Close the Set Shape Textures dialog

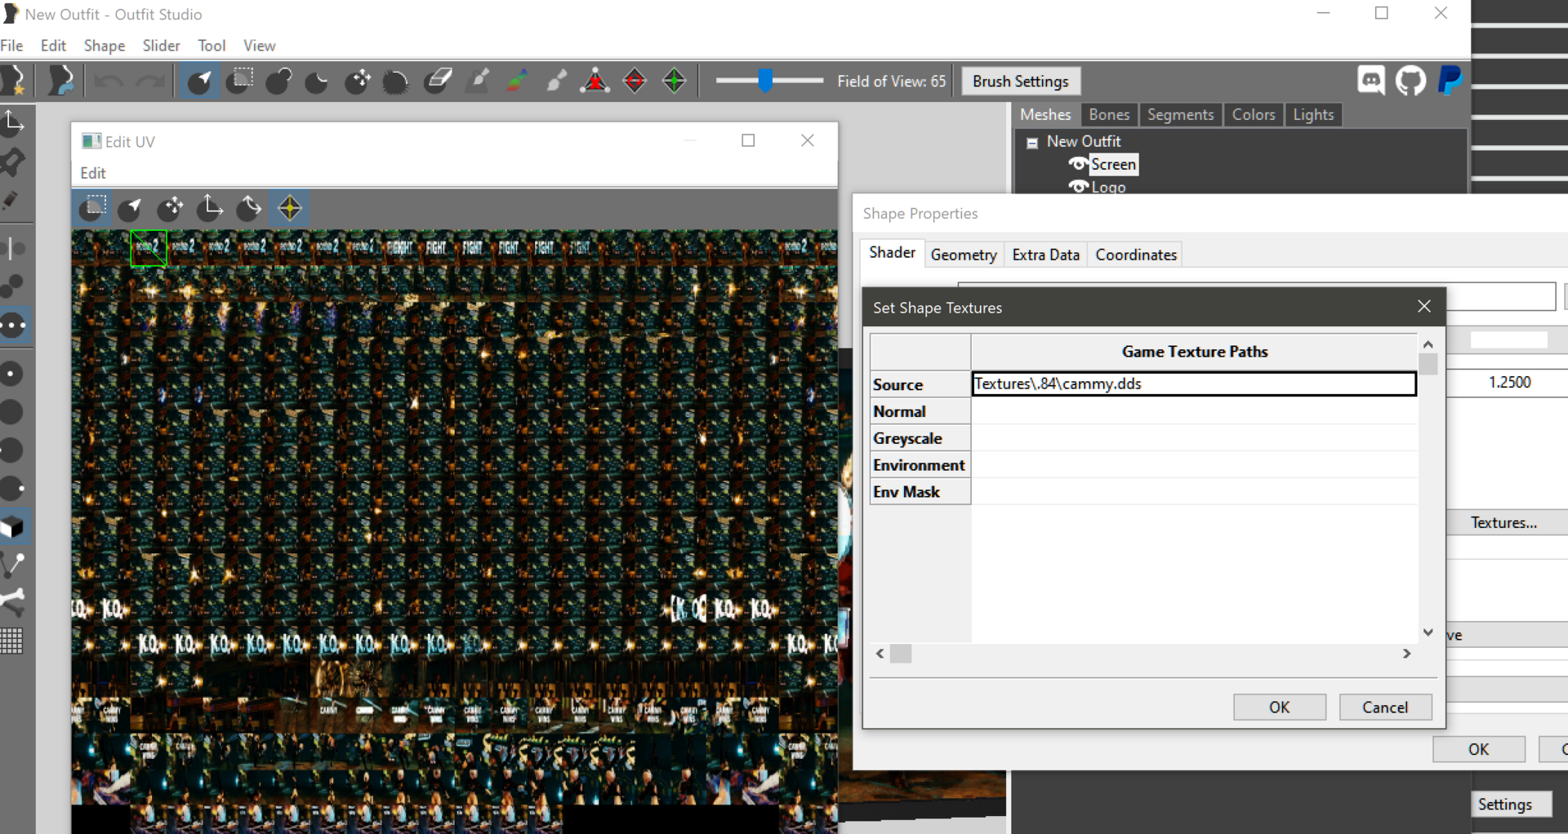(x=1424, y=306)
